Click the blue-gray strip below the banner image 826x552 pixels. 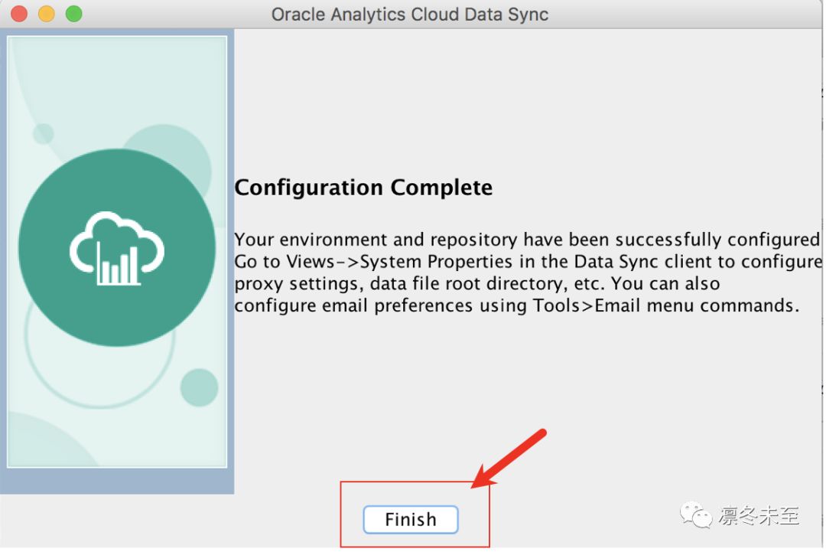tap(117, 481)
